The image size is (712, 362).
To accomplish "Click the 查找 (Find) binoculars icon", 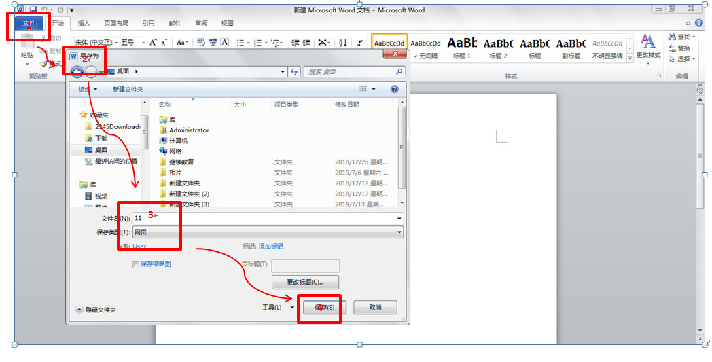I will tap(672, 37).
